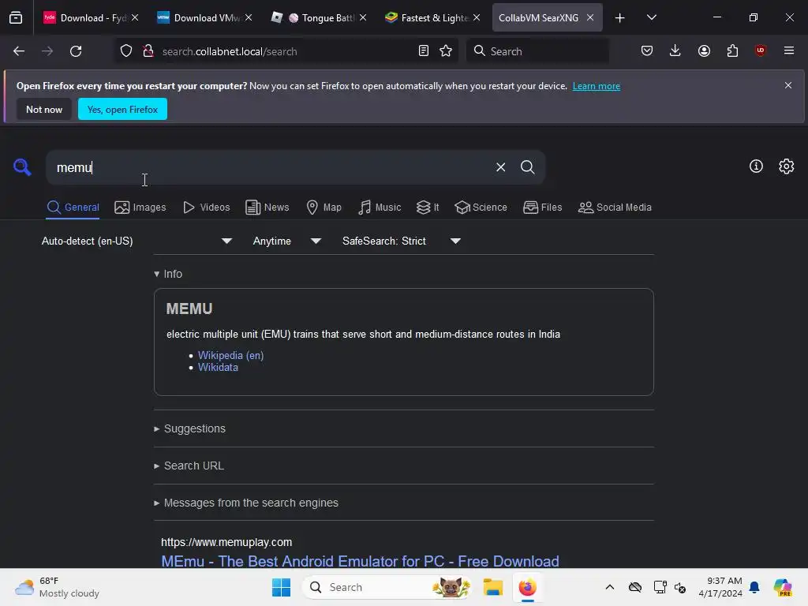
Task: Open notifications bell in taskbar
Action: (754, 587)
